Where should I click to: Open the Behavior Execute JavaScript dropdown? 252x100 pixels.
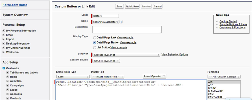pyautogui.click(x=126, y=55)
